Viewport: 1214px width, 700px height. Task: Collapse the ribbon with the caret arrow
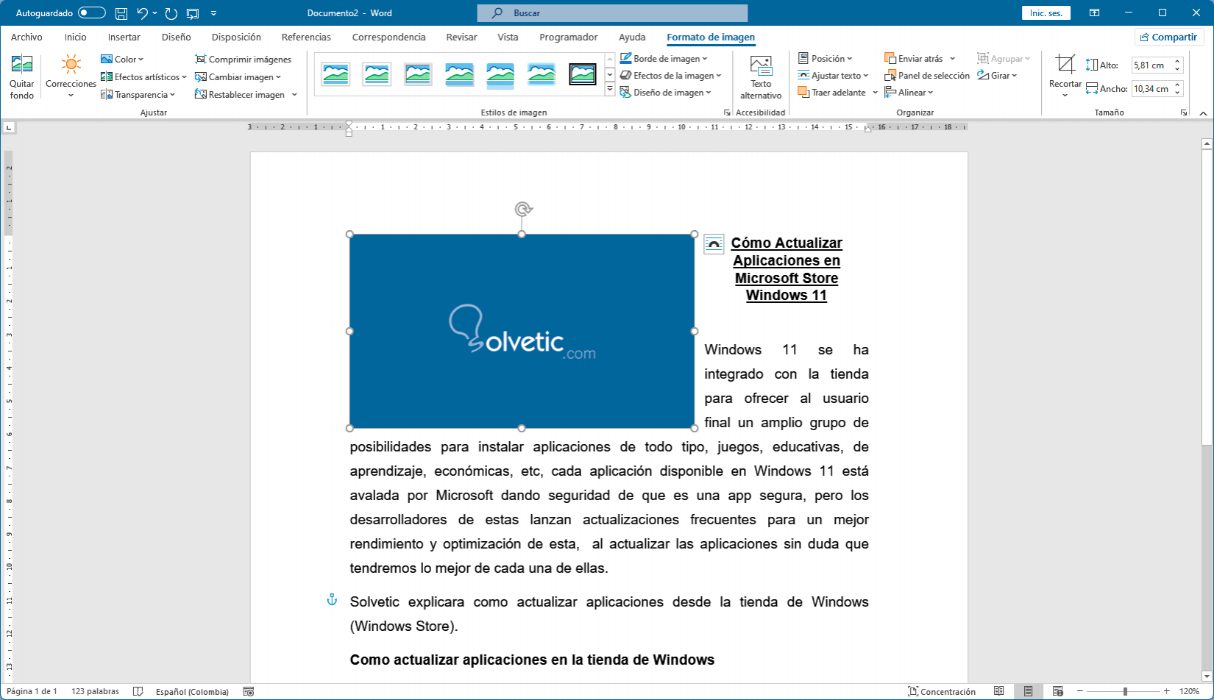1204,113
